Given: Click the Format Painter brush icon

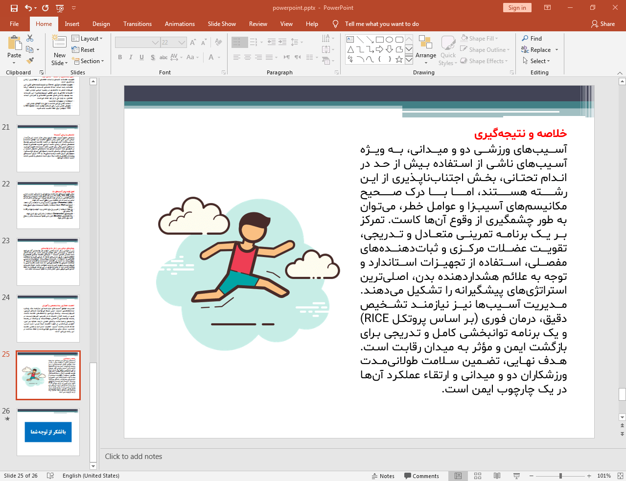Looking at the screenshot, I should pyautogui.click(x=30, y=61).
